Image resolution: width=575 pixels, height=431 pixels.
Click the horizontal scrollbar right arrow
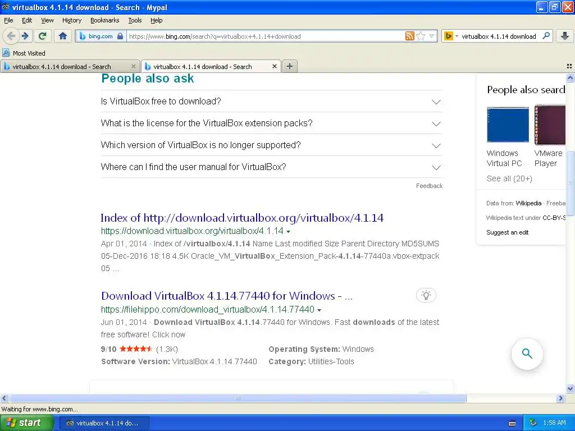tap(560, 398)
